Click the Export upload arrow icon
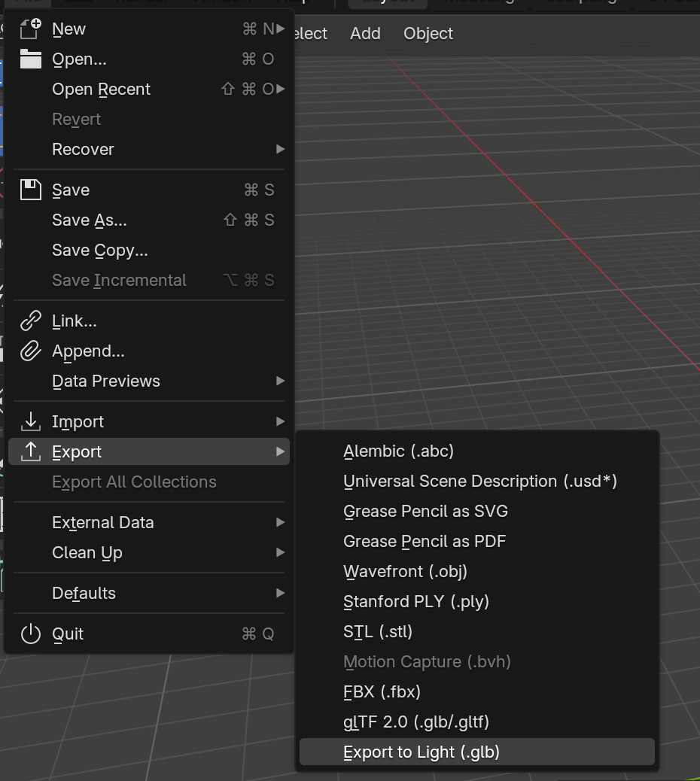The width and height of the screenshot is (700, 781). coord(30,451)
